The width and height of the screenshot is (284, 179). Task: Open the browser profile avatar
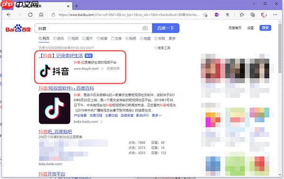pyautogui.click(x=264, y=15)
